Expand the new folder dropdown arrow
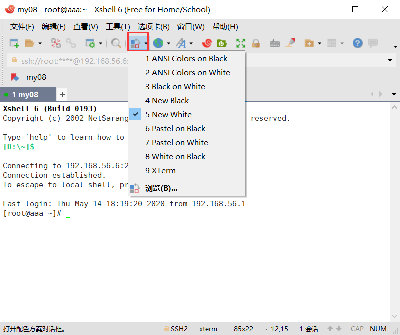This screenshot has height=335, width=400. (319, 43)
